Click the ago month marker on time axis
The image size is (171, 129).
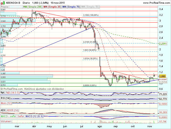click(99, 126)
